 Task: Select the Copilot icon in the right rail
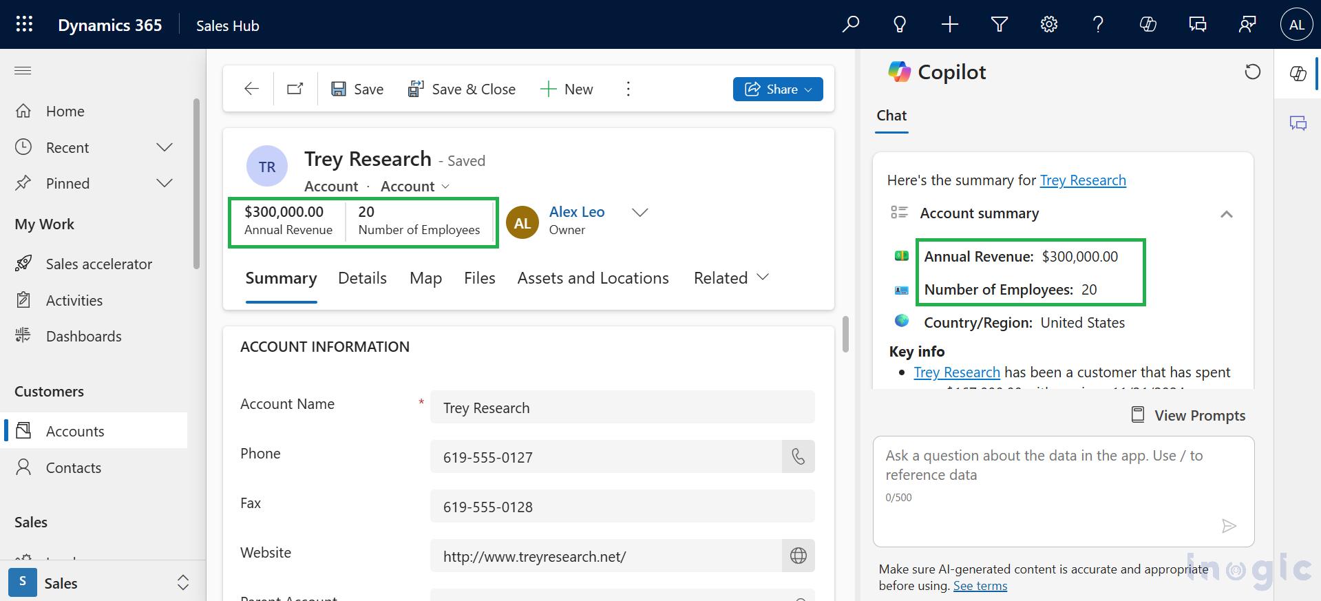point(1298,74)
